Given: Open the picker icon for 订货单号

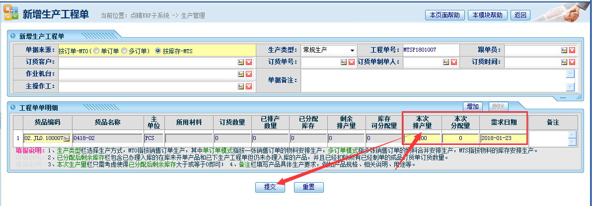Looking at the screenshot, I should click(344, 62).
